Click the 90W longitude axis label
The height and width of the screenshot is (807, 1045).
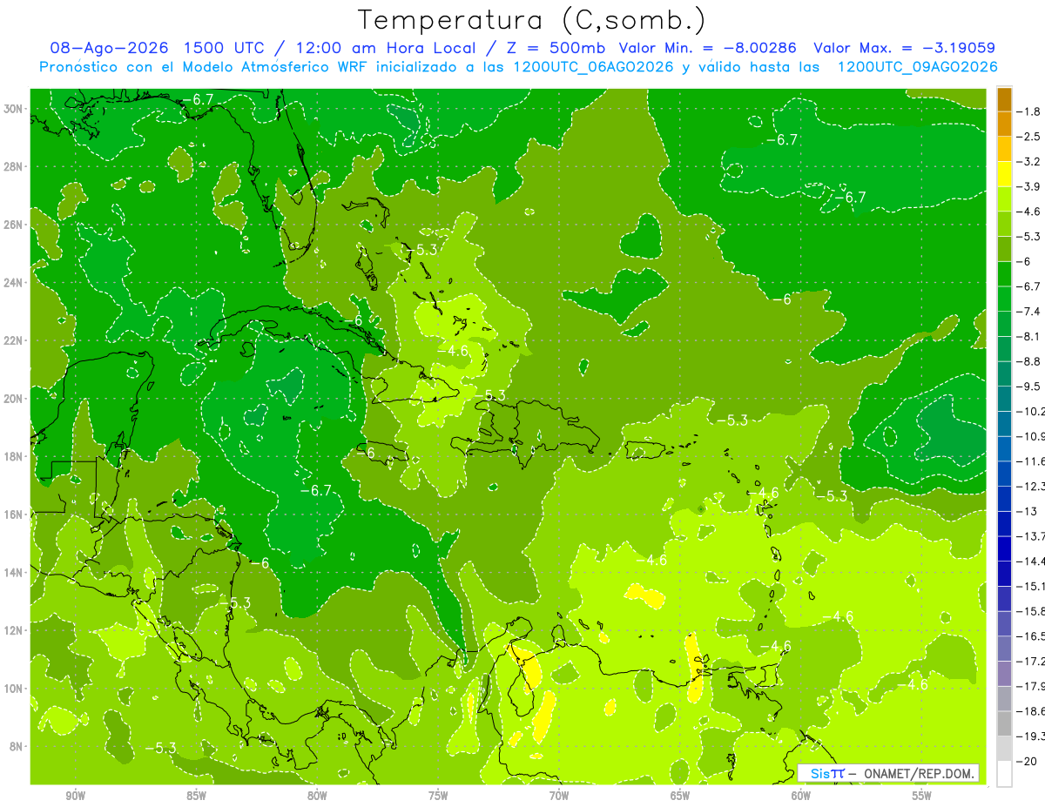(x=75, y=796)
